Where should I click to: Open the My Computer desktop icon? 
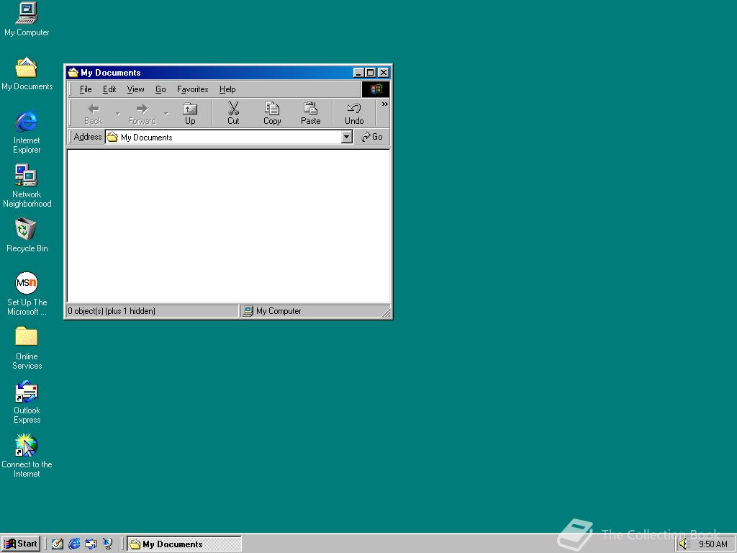[x=27, y=19]
